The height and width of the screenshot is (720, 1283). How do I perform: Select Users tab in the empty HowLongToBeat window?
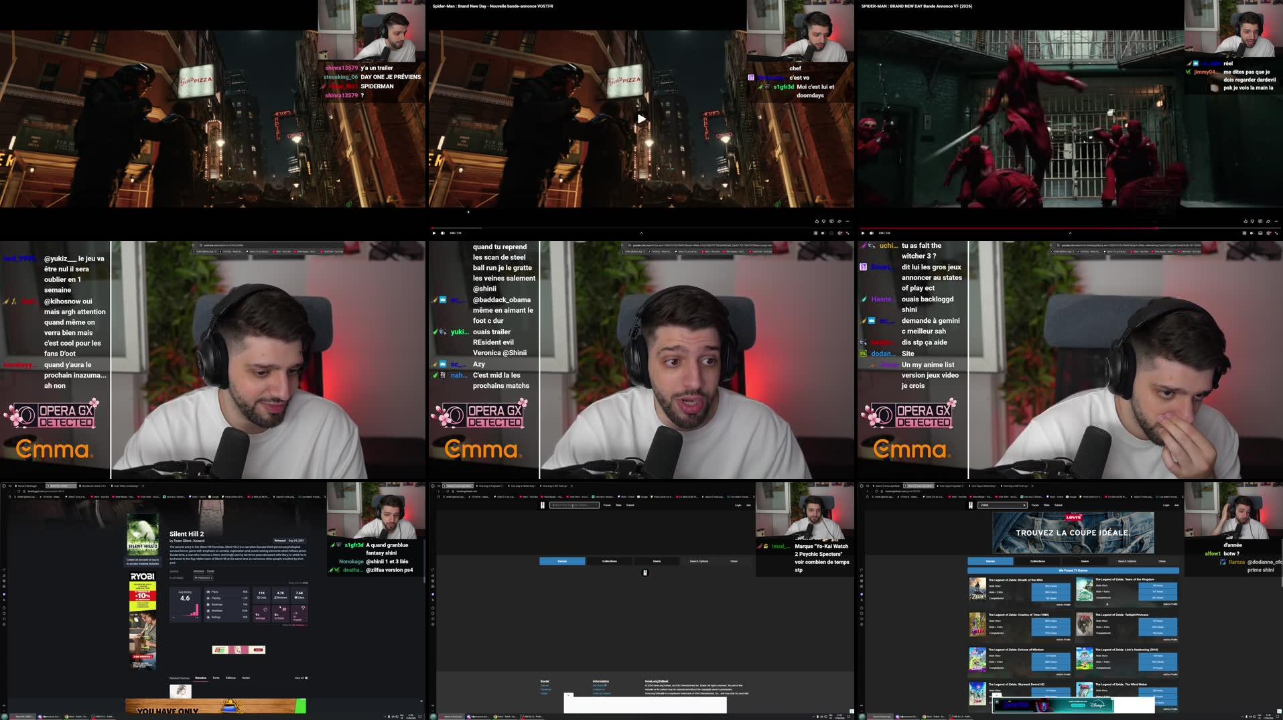pyautogui.click(x=657, y=561)
